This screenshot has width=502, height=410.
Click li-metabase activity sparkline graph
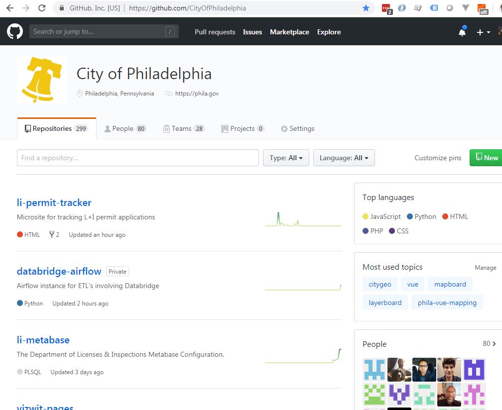[303, 356]
